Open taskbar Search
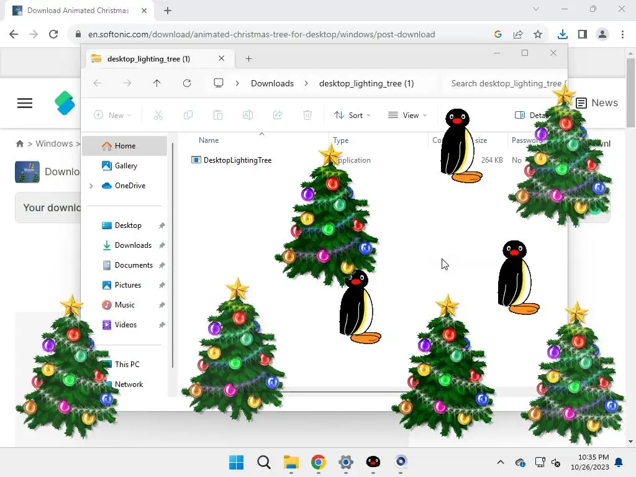This screenshot has height=477, width=636. tap(263, 462)
